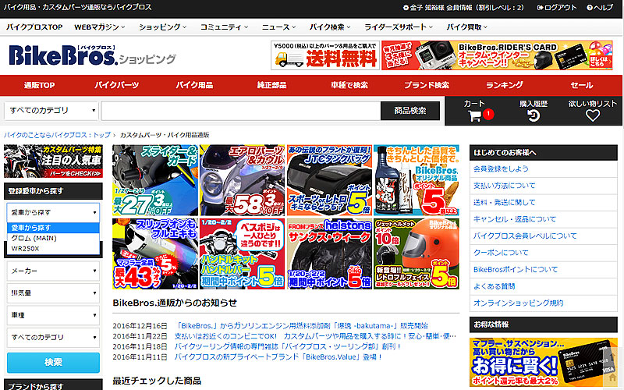The image size is (624, 390).
Task: Open the ヘルプ help link
Action: click(x=600, y=7)
